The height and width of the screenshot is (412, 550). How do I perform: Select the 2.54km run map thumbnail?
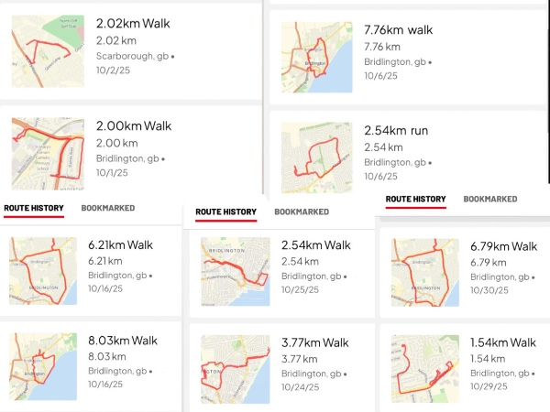click(316, 157)
